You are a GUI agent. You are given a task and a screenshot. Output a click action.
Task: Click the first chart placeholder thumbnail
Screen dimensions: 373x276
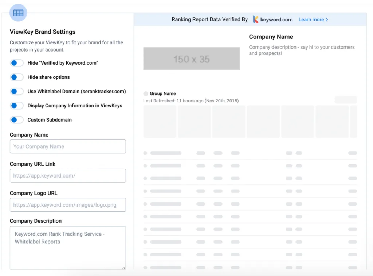point(160,121)
